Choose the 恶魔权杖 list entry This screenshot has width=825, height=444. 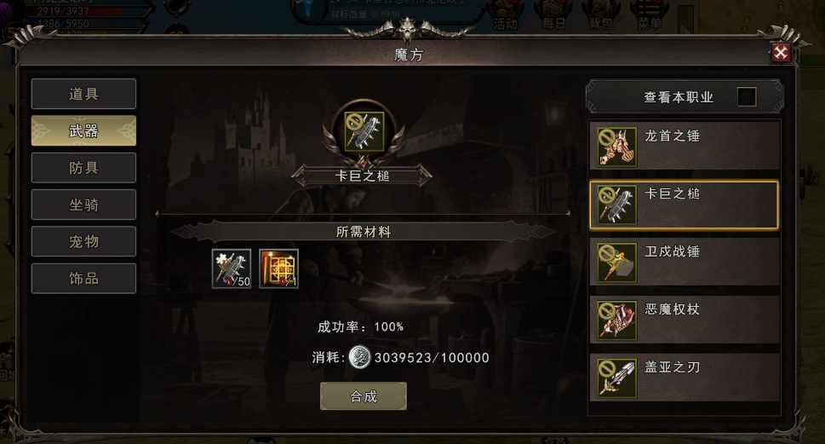tap(685, 320)
